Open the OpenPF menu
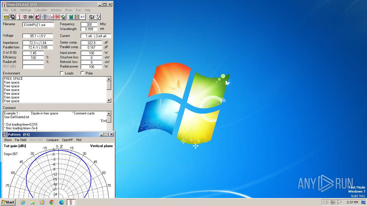367x206 pixels. pos(67,140)
